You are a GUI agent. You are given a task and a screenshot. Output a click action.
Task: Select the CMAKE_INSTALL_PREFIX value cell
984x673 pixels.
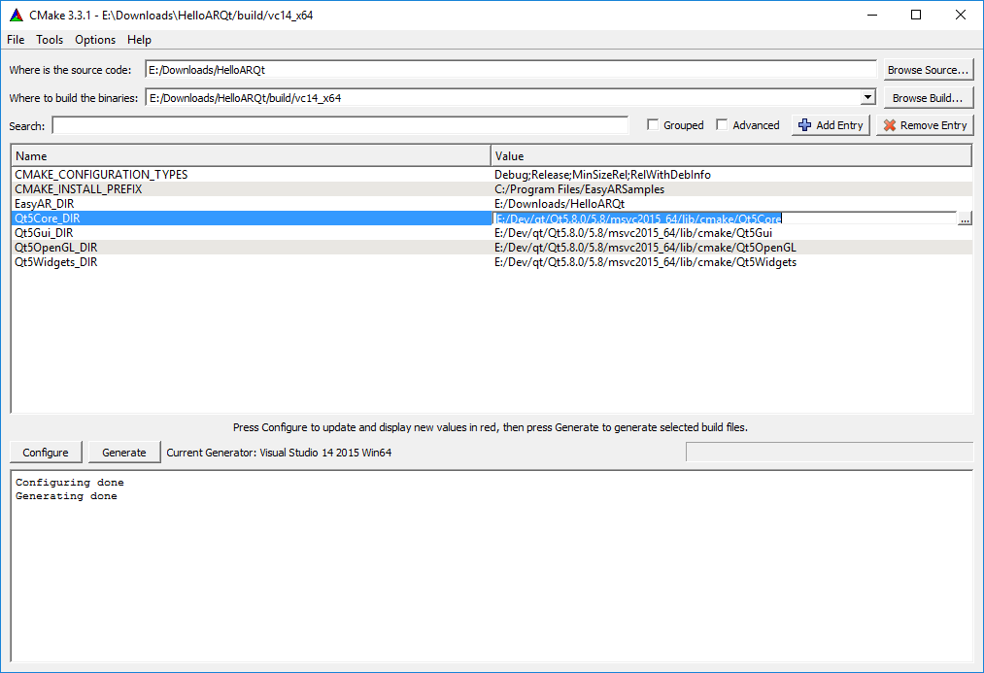[579, 189]
